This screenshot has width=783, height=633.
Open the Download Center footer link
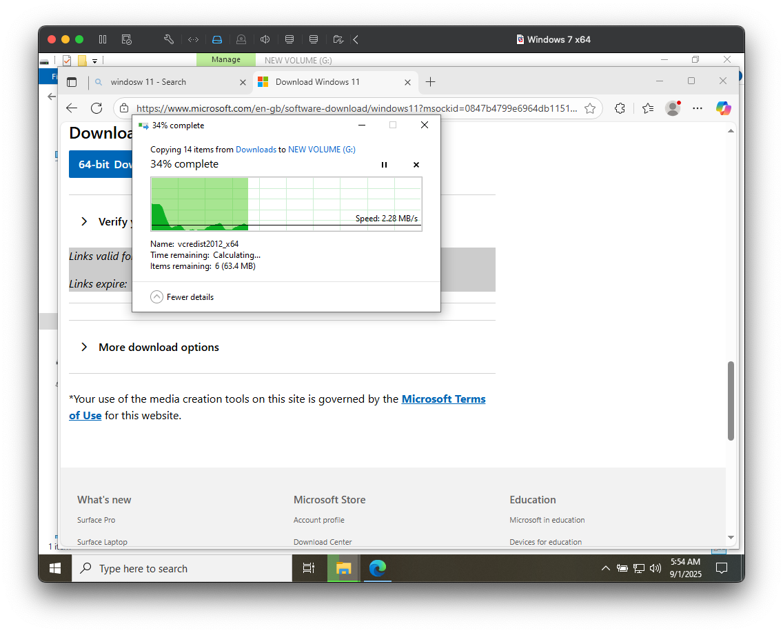pyautogui.click(x=323, y=542)
